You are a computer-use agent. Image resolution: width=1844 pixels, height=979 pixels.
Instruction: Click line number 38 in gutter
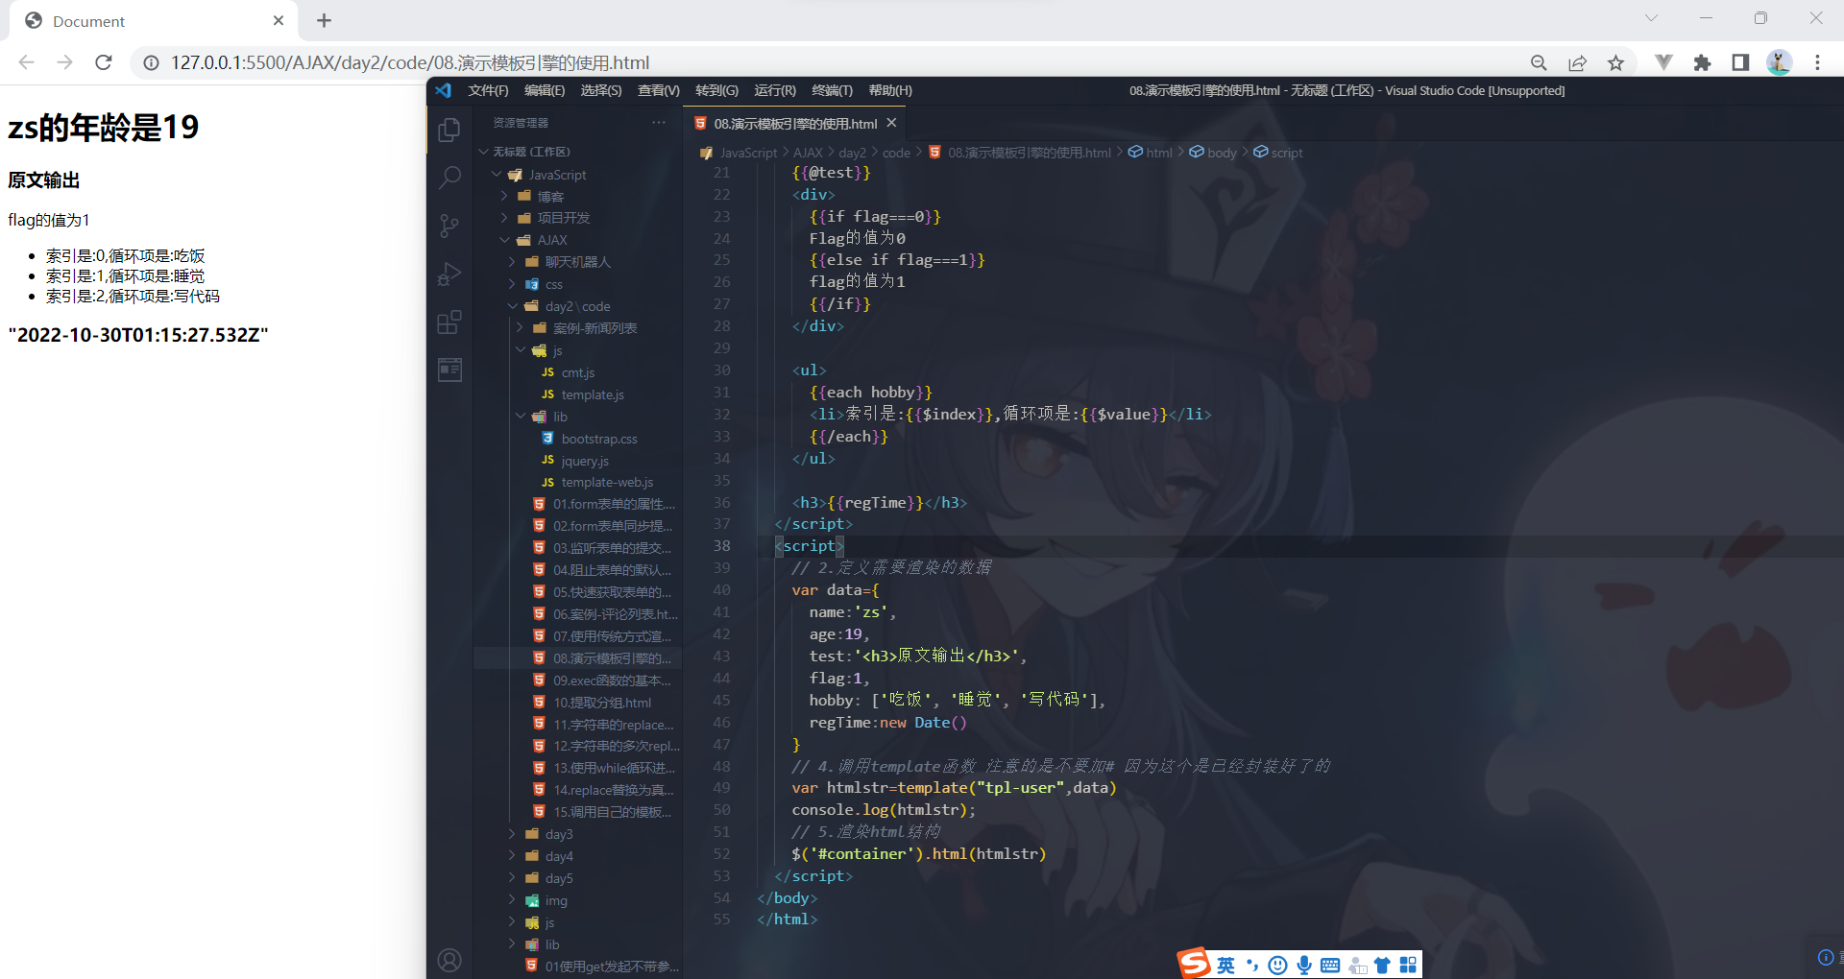(x=721, y=546)
